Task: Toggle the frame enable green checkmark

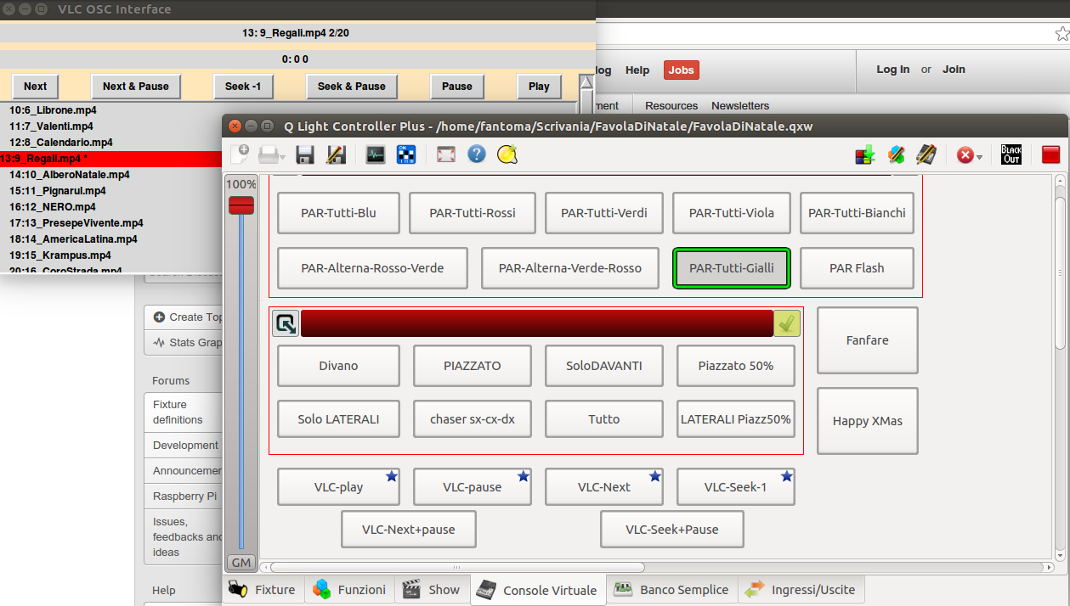Action: pyautogui.click(x=787, y=323)
